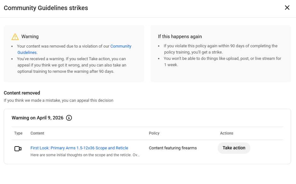
Task: Click the appeal this decision hint text
Action: coord(59,101)
